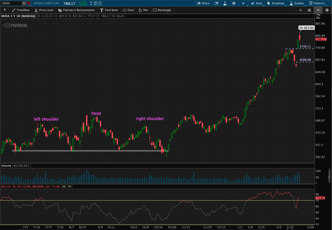Open the D timeframe dropdown
This screenshot has height=230, width=332.
[x=243, y=3]
